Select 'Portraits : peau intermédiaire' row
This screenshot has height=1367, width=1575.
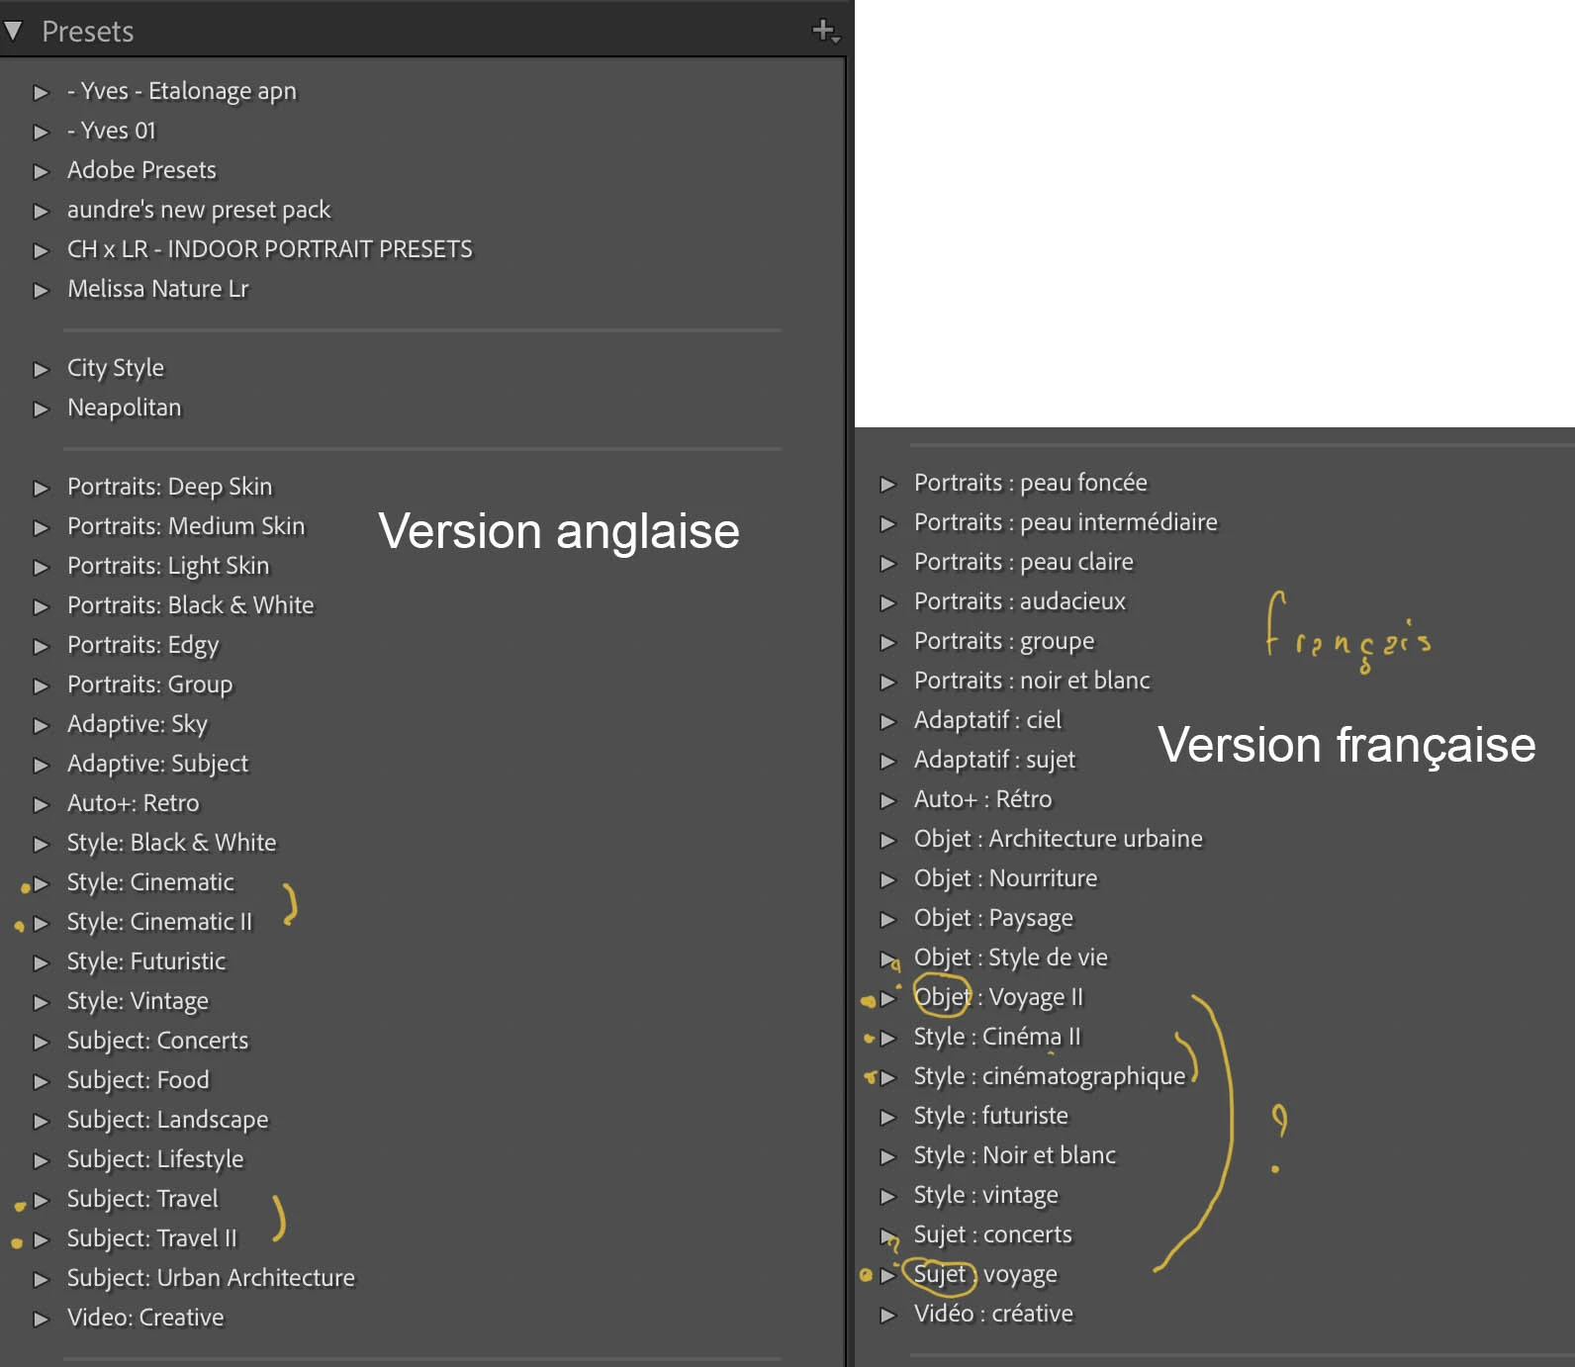tap(1066, 522)
